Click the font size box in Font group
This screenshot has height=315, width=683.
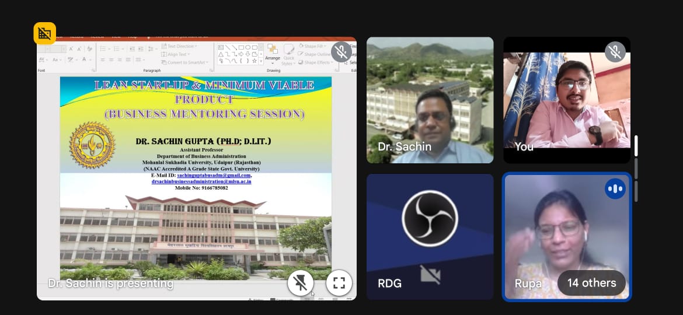tap(58, 49)
